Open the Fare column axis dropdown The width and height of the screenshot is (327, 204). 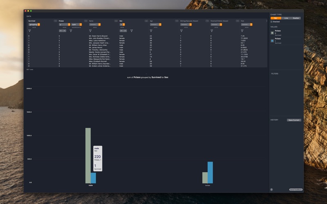[247, 24]
